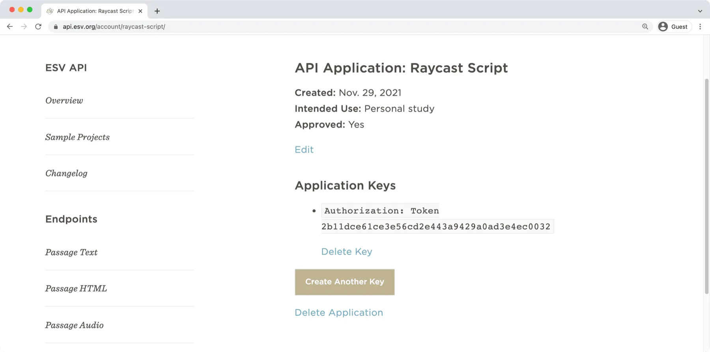
Task: Click the Authorization: Token text
Action: coord(381,211)
